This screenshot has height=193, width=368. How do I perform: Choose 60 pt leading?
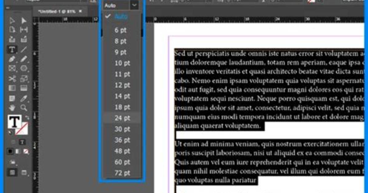(122, 162)
